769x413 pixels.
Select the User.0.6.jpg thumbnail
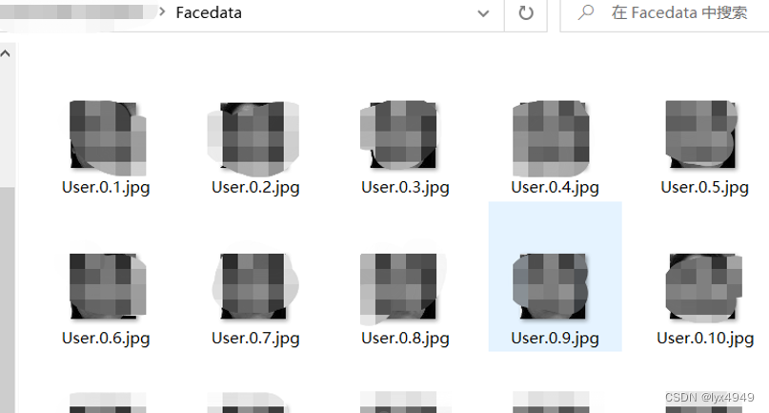[108, 286]
